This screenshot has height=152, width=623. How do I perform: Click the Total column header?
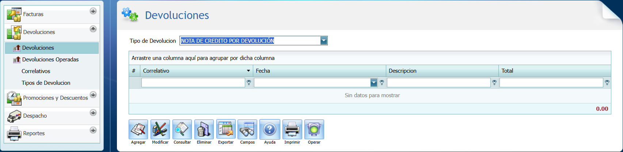[555, 71]
